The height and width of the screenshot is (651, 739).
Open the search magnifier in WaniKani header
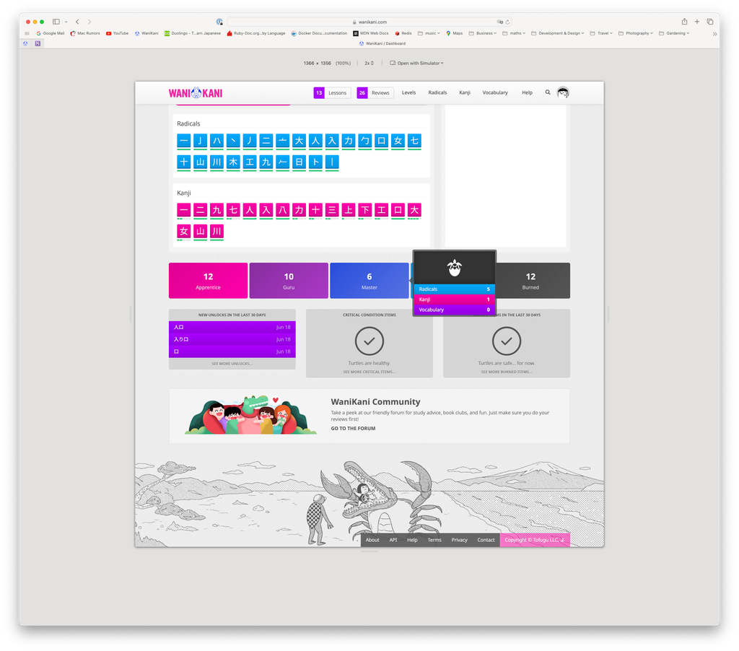[548, 92]
